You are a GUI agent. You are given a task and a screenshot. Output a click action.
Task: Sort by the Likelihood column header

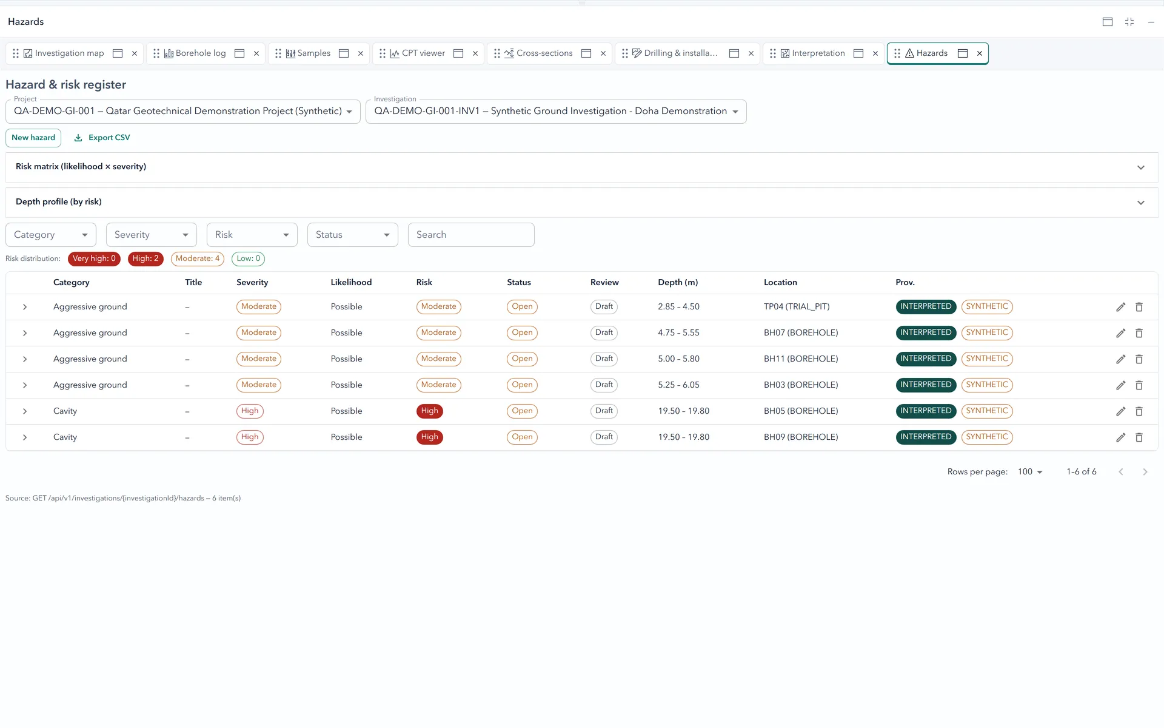click(351, 283)
